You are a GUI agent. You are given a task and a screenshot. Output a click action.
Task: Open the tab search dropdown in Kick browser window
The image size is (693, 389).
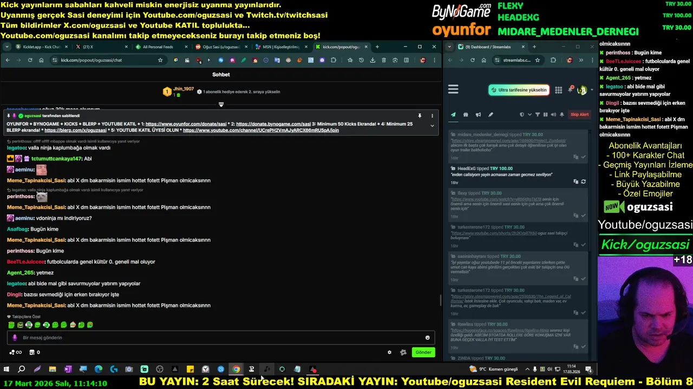point(6,47)
